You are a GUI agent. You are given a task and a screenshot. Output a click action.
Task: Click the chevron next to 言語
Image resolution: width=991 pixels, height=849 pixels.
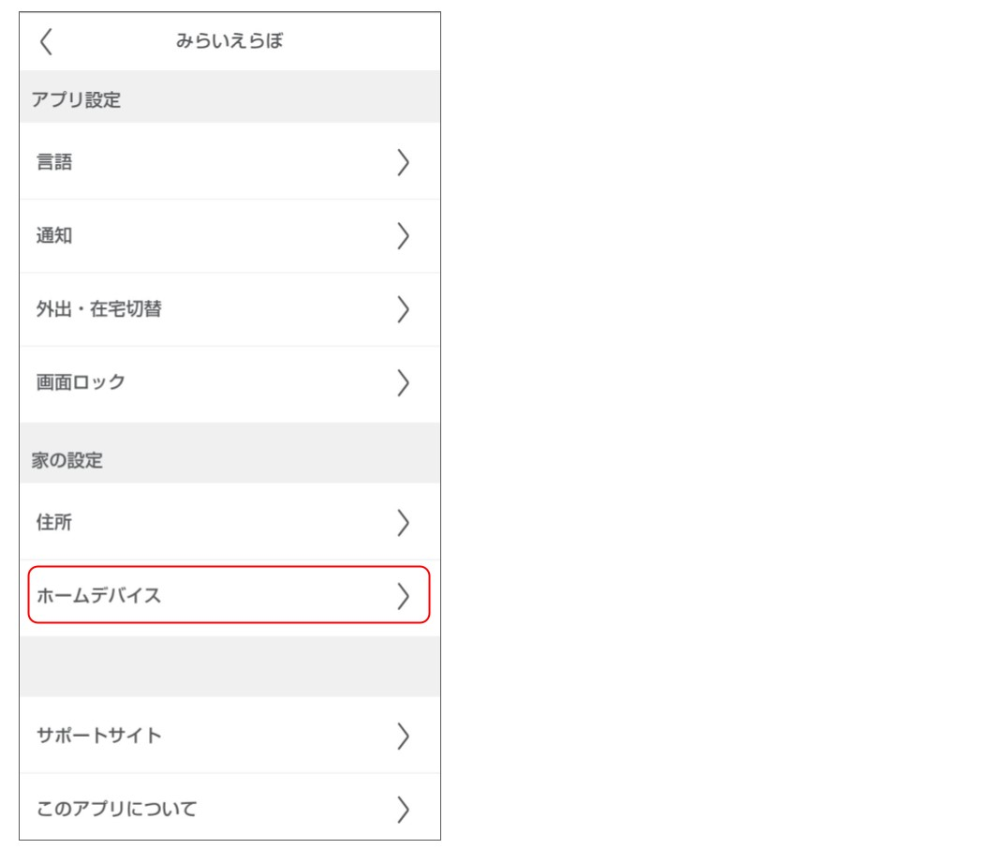pos(403,162)
